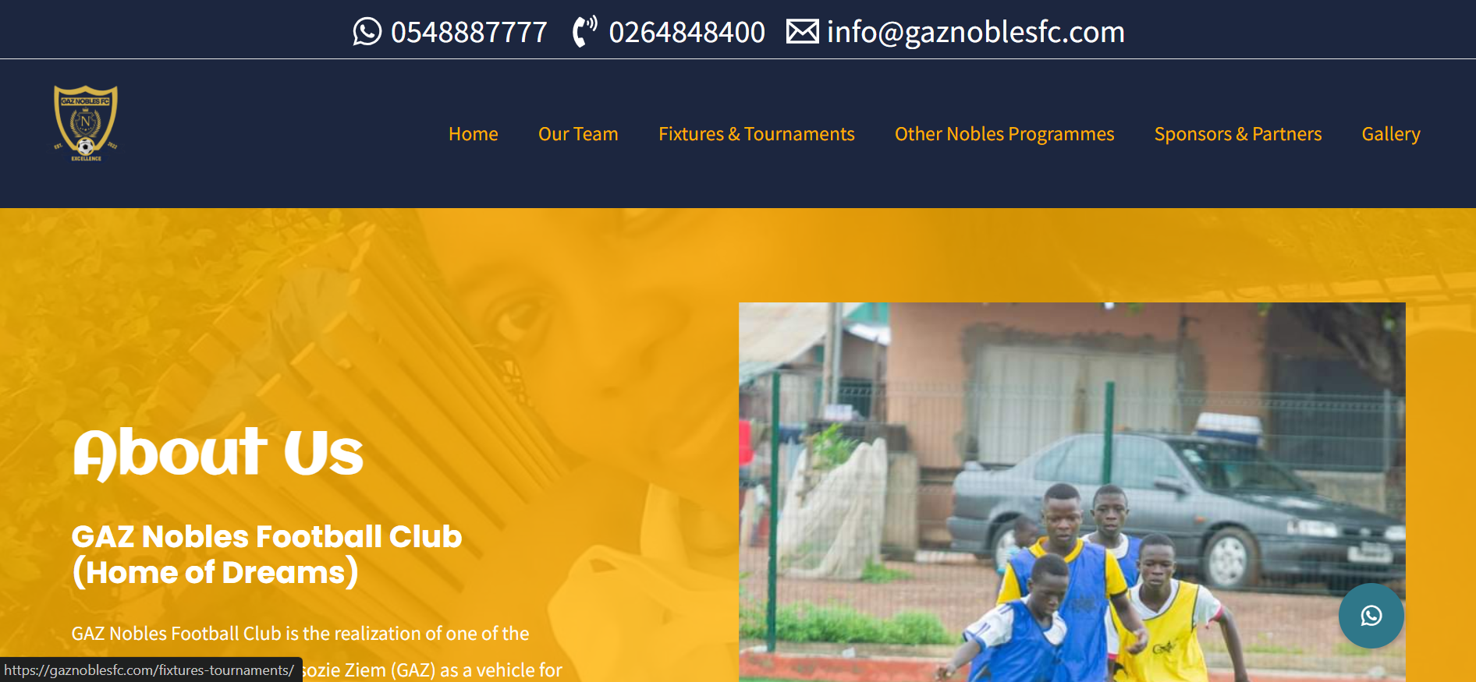Click the GAZ Nobles FC logo
1476x682 pixels.
click(86, 123)
